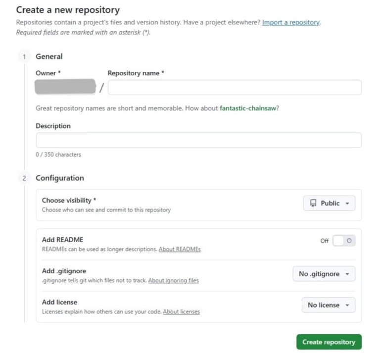This screenshot has height=363, width=380.
Task: Click the repository icon in the Public button
Action: [x=313, y=203]
